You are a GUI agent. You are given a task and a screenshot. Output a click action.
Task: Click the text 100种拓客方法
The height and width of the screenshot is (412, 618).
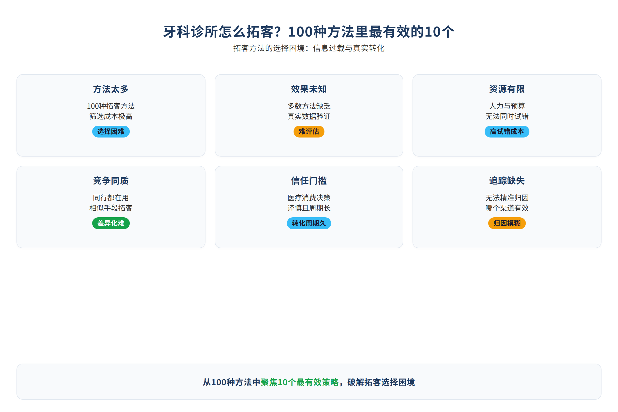click(x=111, y=106)
